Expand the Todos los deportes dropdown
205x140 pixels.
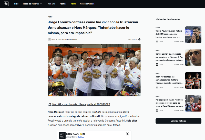32,4
